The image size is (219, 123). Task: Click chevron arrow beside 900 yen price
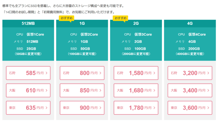click(x=100, y=108)
